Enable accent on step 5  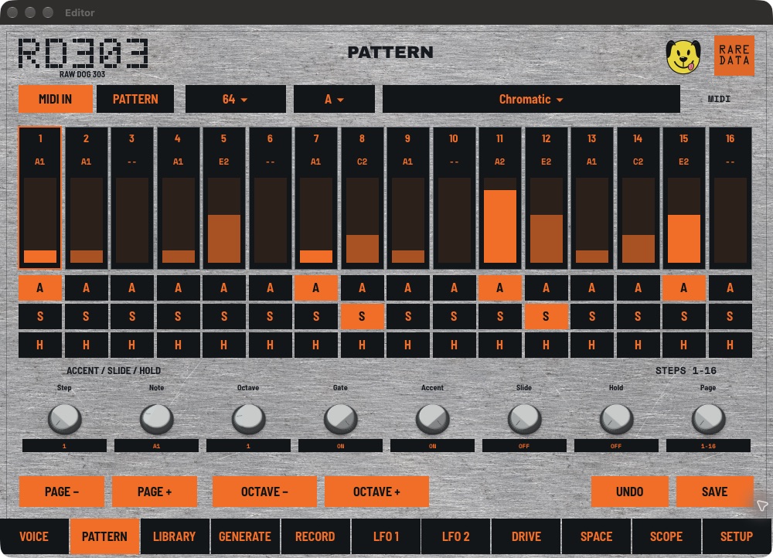[x=224, y=288]
